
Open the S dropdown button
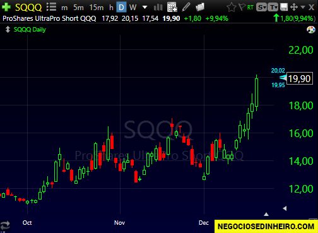tap(261, 8)
